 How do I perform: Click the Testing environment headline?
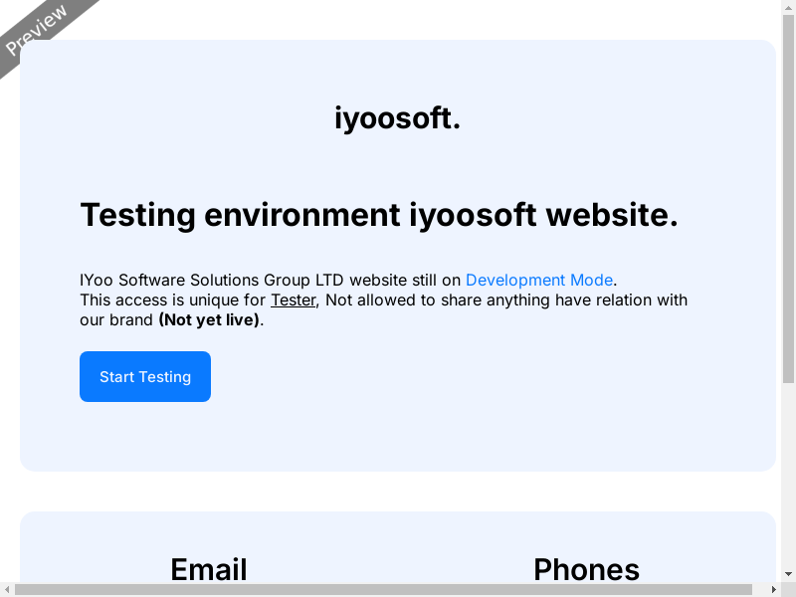[x=378, y=214]
